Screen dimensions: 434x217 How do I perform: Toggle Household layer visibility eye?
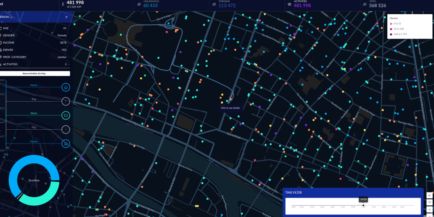(139, 4)
